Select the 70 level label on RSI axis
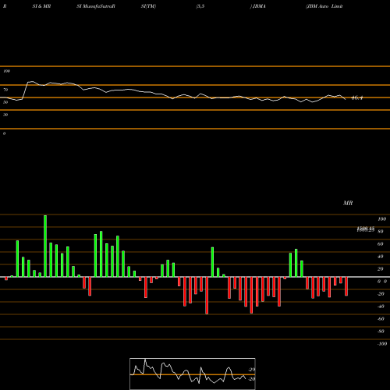The height and width of the screenshot is (390, 390). click(x=5, y=90)
